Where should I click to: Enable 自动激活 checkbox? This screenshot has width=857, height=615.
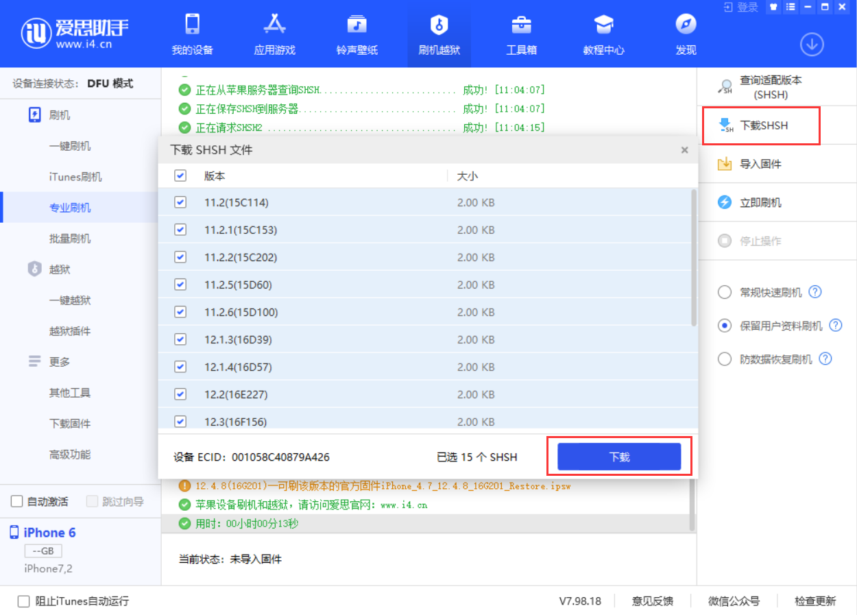pos(17,502)
